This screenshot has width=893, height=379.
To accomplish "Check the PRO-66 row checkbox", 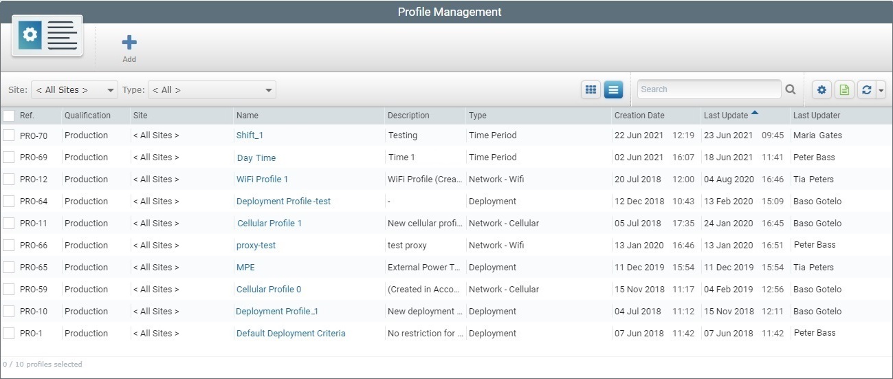I will [x=8, y=246].
